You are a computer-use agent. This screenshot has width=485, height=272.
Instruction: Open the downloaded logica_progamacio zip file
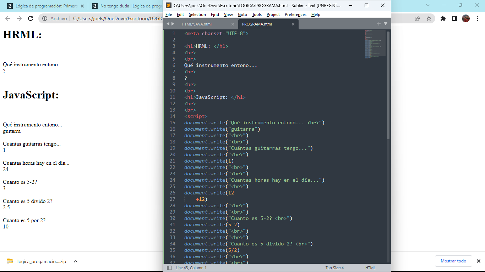(42, 261)
